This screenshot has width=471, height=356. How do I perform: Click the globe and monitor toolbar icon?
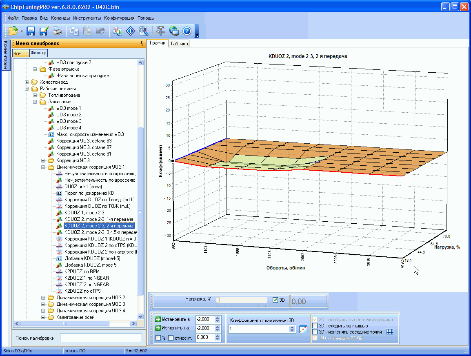173,31
